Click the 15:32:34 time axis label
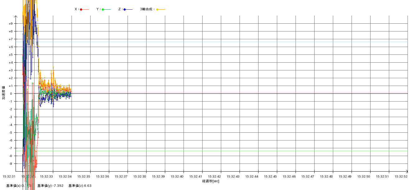The image size is (420, 190). (x=65, y=177)
